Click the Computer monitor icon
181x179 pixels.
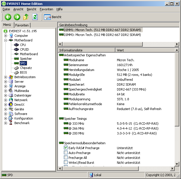click(x=11, y=36)
